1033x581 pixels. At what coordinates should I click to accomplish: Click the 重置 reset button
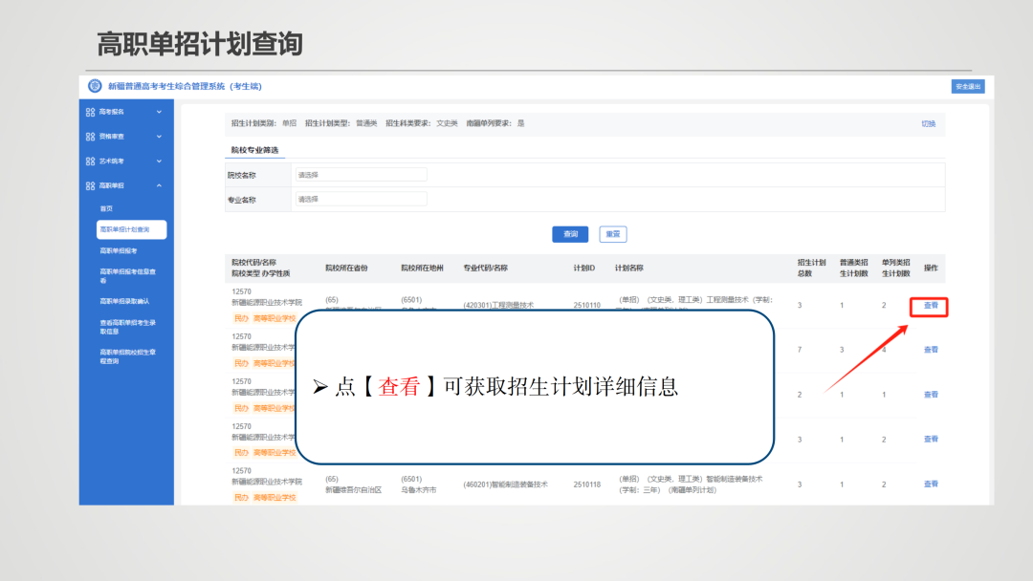click(612, 234)
